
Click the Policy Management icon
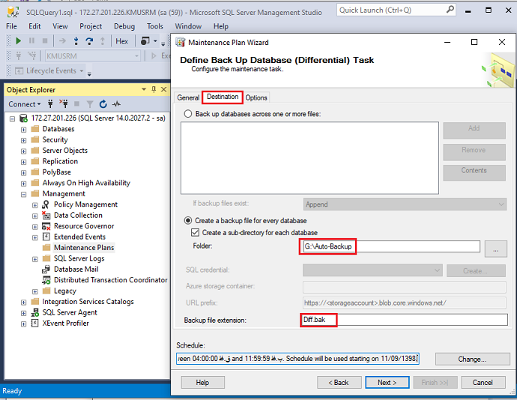(46, 204)
